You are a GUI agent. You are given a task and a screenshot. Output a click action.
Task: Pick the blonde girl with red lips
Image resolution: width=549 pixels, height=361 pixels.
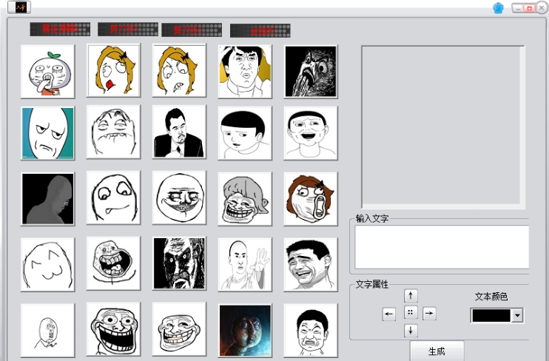click(113, 70)
